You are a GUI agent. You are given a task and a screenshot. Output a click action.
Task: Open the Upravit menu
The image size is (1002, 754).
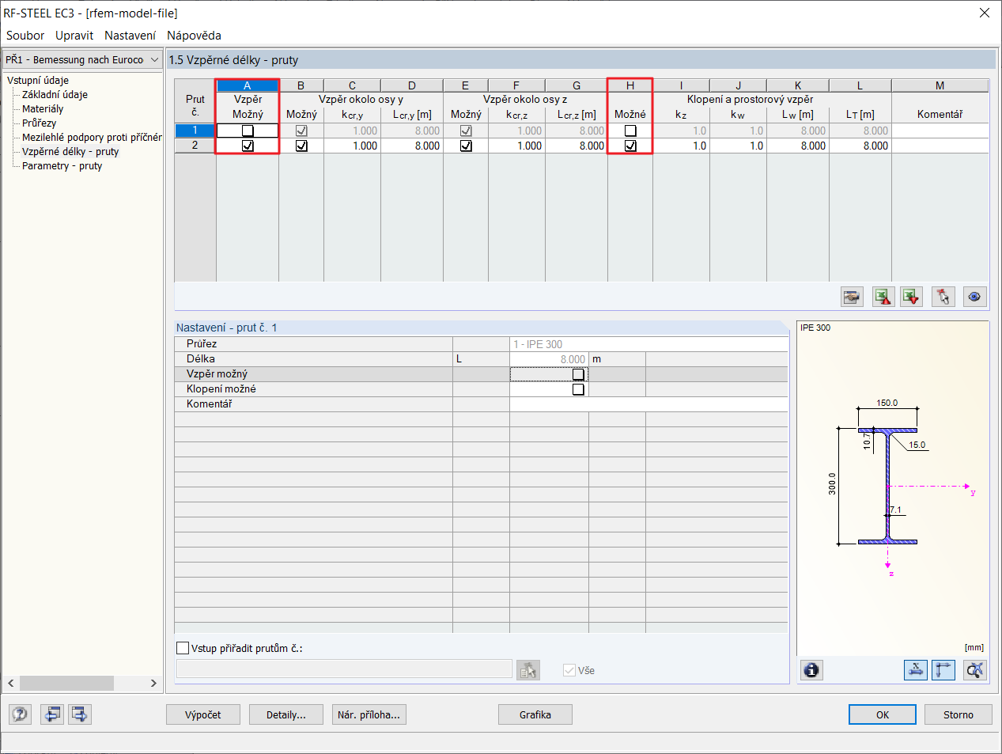click(74, 36)
